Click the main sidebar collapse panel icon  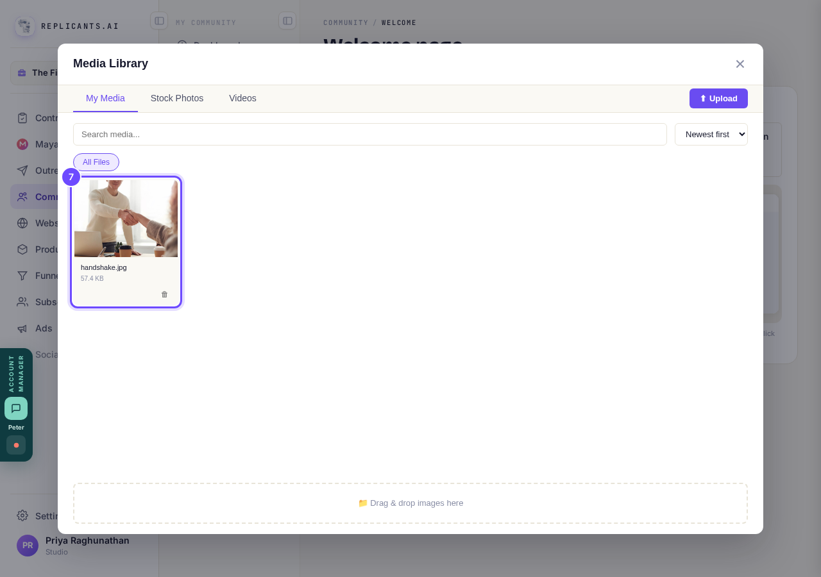click(159, 21)
